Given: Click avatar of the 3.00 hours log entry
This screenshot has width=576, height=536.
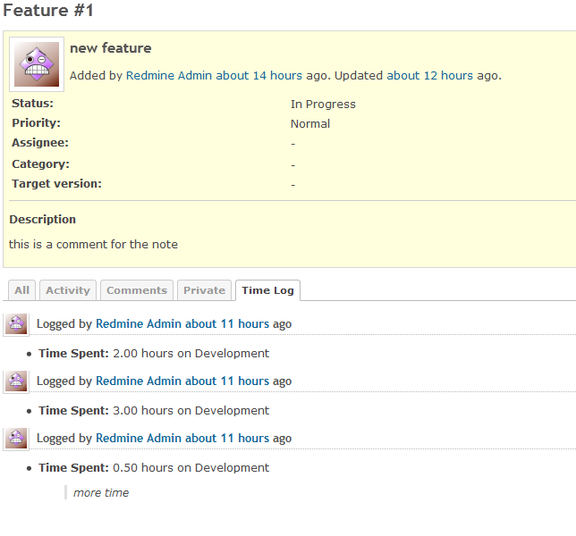Looking at the screenshot, I should (16, 381).
